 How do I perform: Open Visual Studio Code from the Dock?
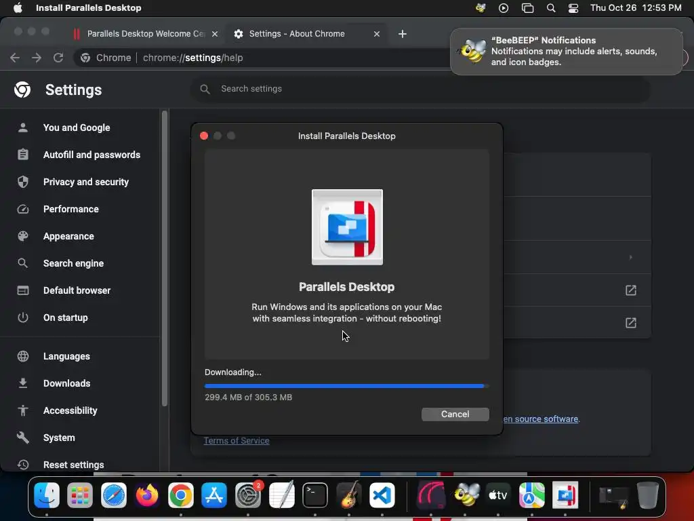click(382, 495)
